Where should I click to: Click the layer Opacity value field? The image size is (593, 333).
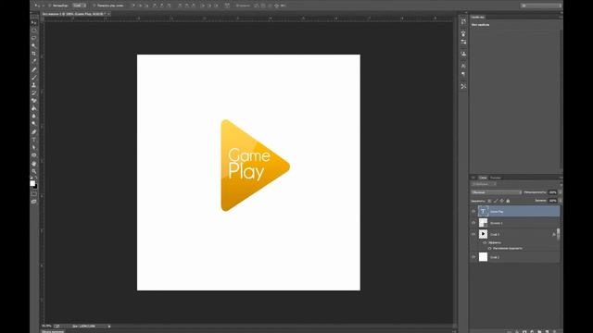pos(553,192)
